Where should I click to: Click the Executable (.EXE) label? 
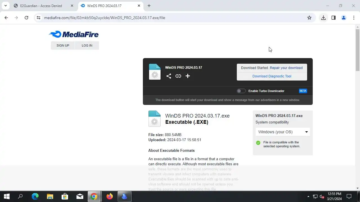click(x=187, y=122)
